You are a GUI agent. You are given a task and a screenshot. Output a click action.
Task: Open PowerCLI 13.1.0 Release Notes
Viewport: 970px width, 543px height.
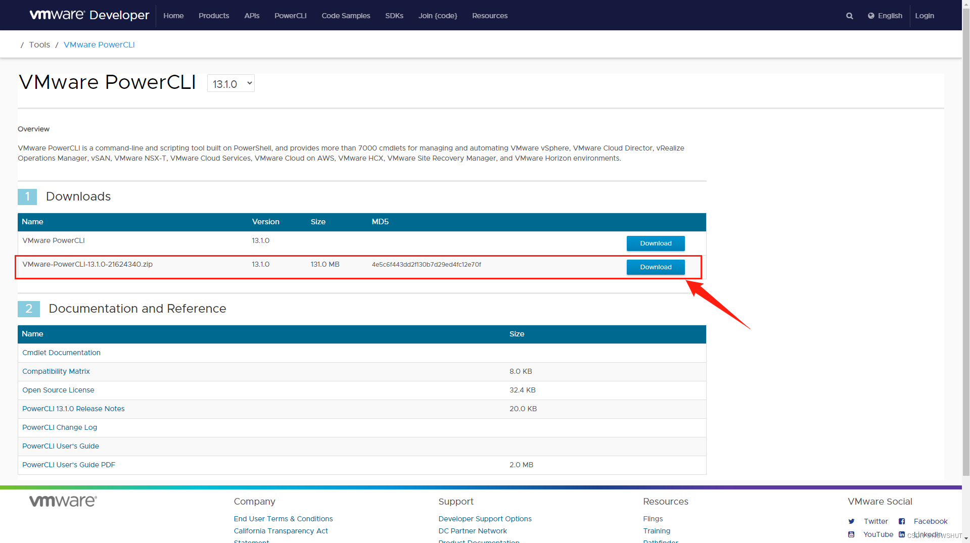click(73, 409)
